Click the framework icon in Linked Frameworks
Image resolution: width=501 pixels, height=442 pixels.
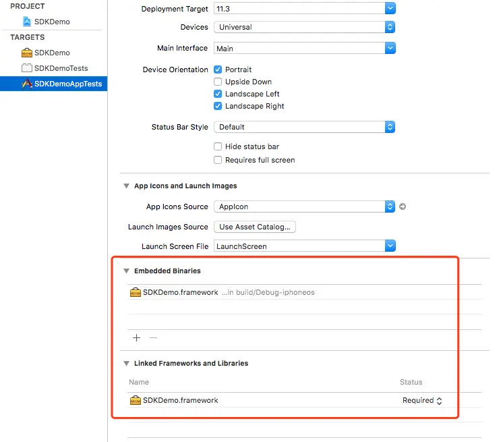[x=136, y=400]
